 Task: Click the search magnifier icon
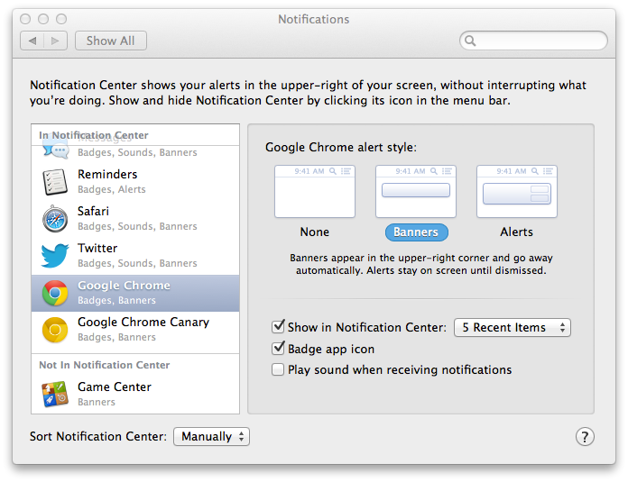coord(470,41)
